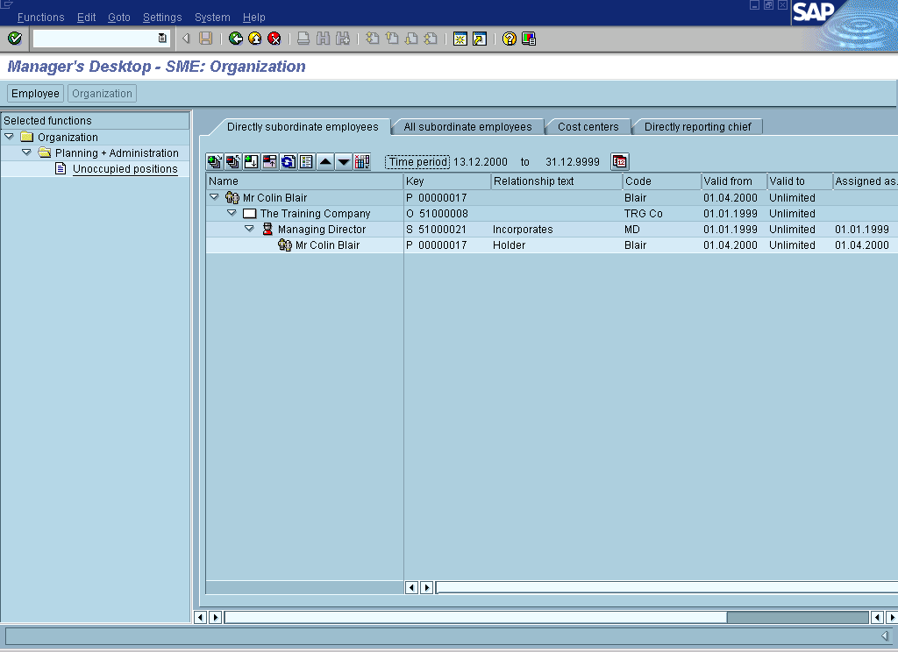Open the Settings menu
This screenshot has height=652, width=898.
point(162,18)
